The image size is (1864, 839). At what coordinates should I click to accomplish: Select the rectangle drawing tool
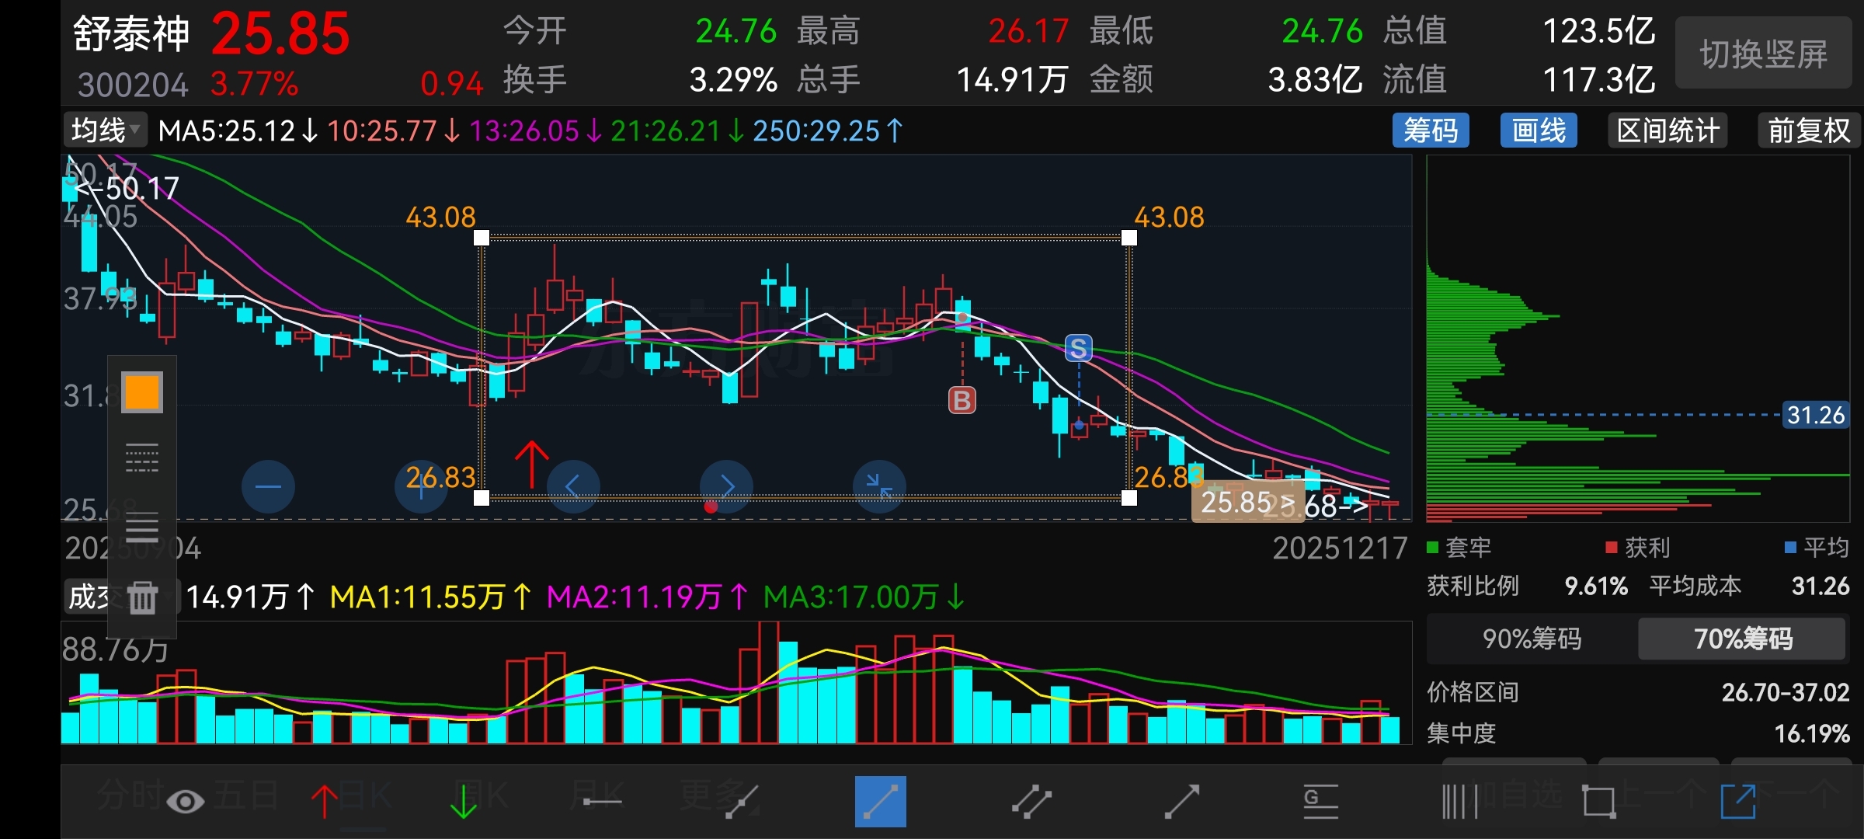(x=1599, y=801)
